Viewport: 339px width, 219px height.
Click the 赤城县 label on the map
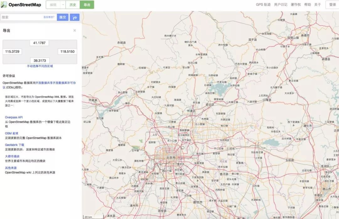tap(121, 43)
